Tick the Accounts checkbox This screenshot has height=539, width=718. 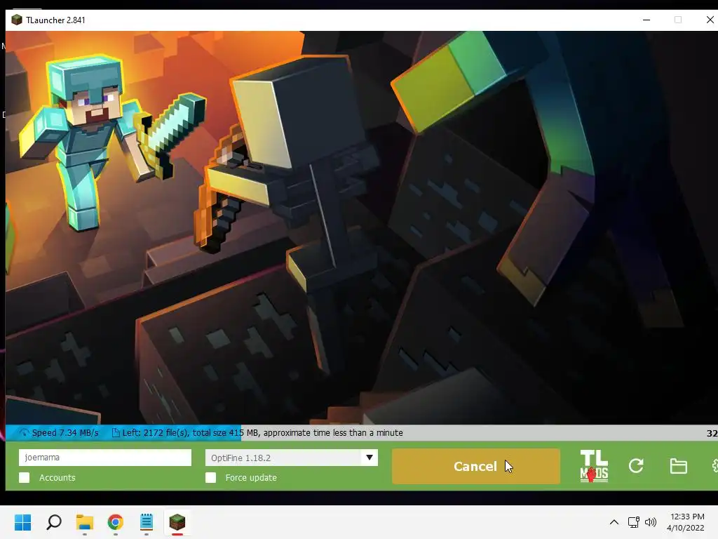point(25,477)
